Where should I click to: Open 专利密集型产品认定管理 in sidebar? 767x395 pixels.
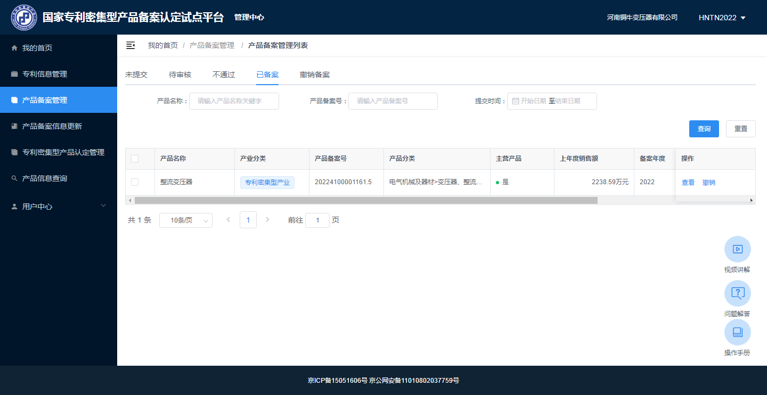point(59,152)
